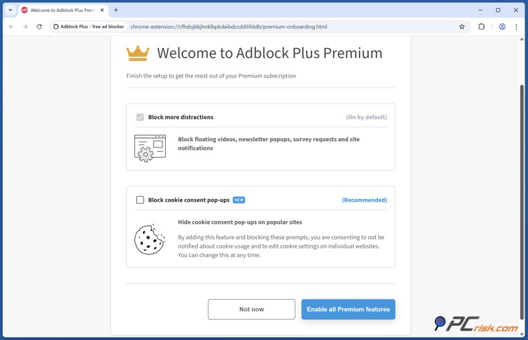This screenshot has height=340, width=528.
Task: Go back to the previous page
Action: 11,27
